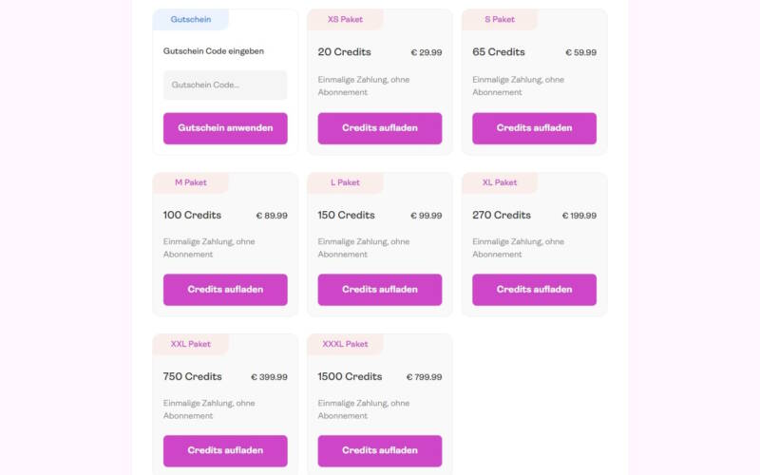This screenshot has width=760, height=475.
Task: Select the S Paket label
Action: coord(500,20)
